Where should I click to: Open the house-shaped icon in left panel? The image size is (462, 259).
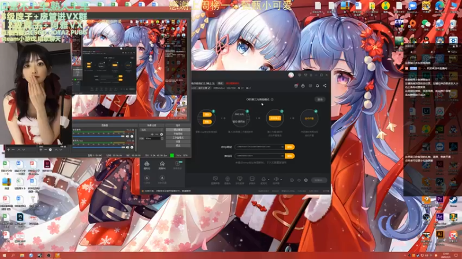162,164
